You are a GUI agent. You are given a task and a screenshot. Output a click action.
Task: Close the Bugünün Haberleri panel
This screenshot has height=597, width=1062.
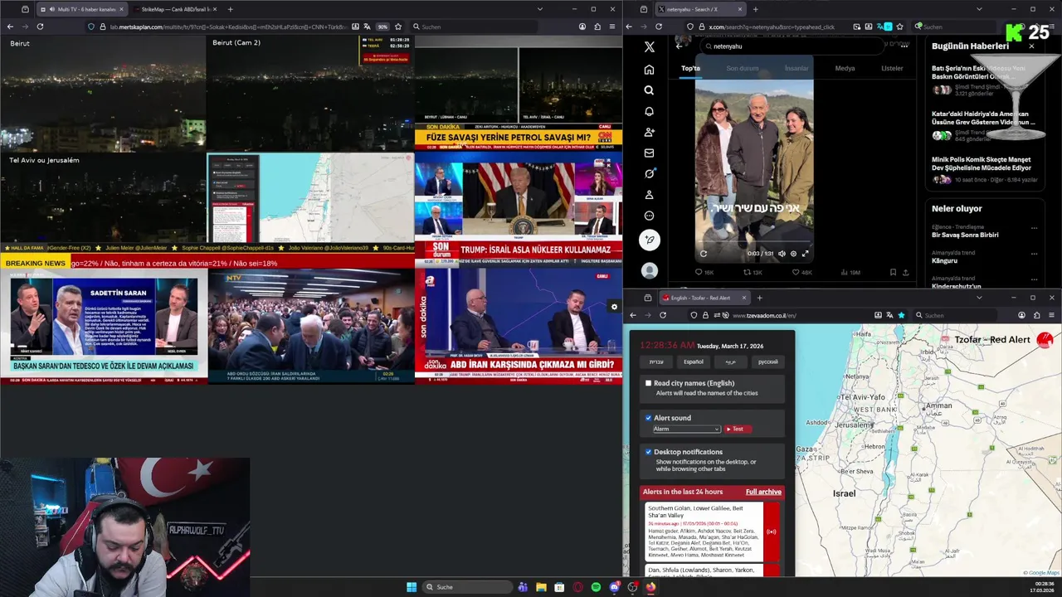[1031, 46]
